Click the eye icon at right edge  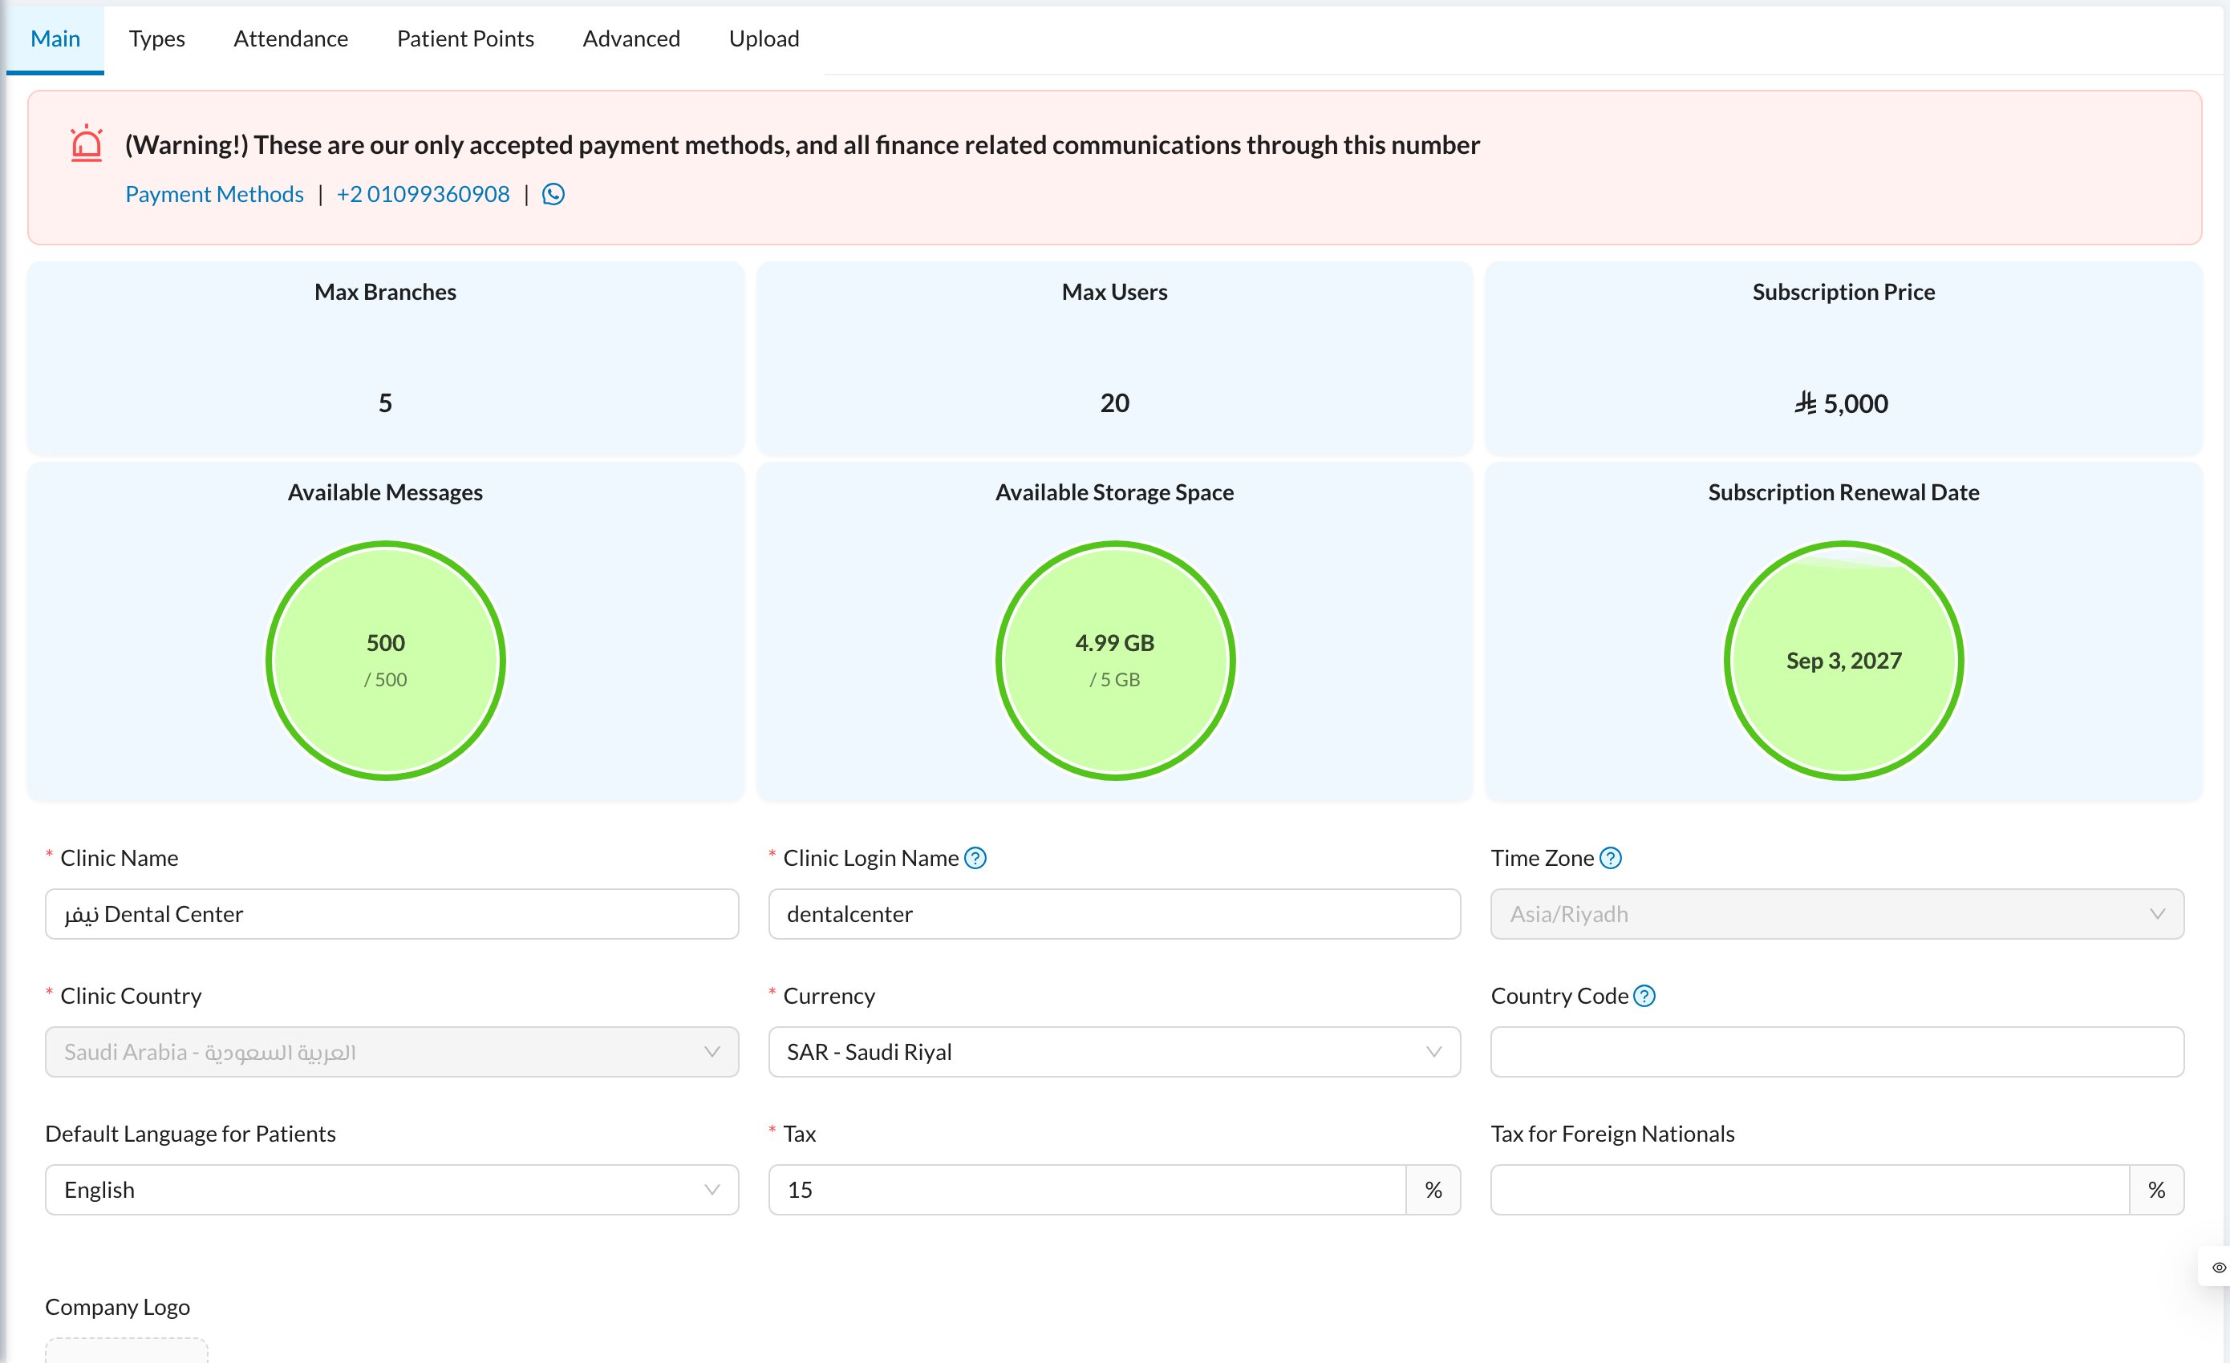[x=2218, y=1267]
